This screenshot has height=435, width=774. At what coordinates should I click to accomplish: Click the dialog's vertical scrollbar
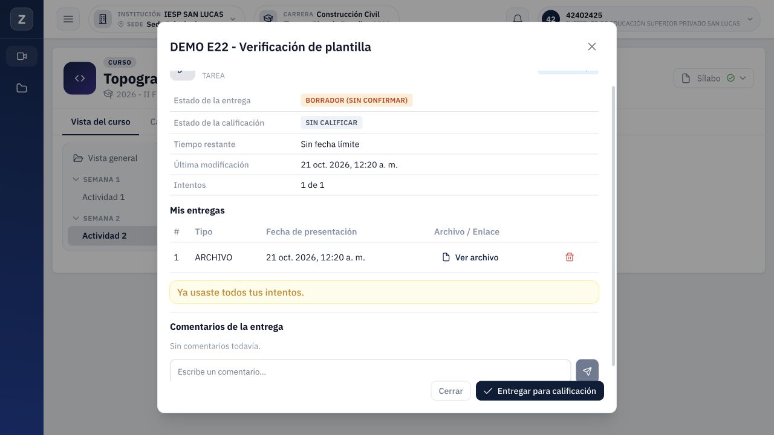[613, 226]
